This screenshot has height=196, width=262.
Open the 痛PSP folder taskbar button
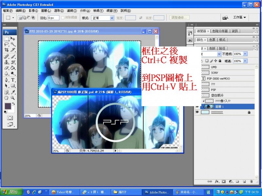[x=126, y=192]
